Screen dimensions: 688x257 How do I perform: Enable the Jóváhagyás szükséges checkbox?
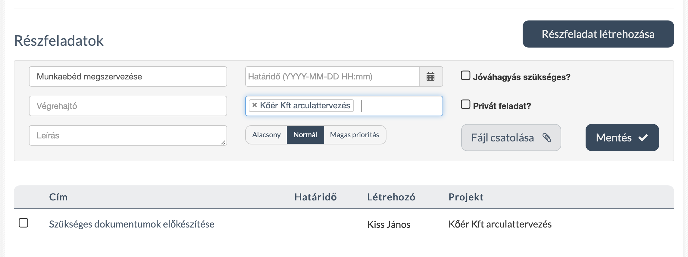[465, 76]
